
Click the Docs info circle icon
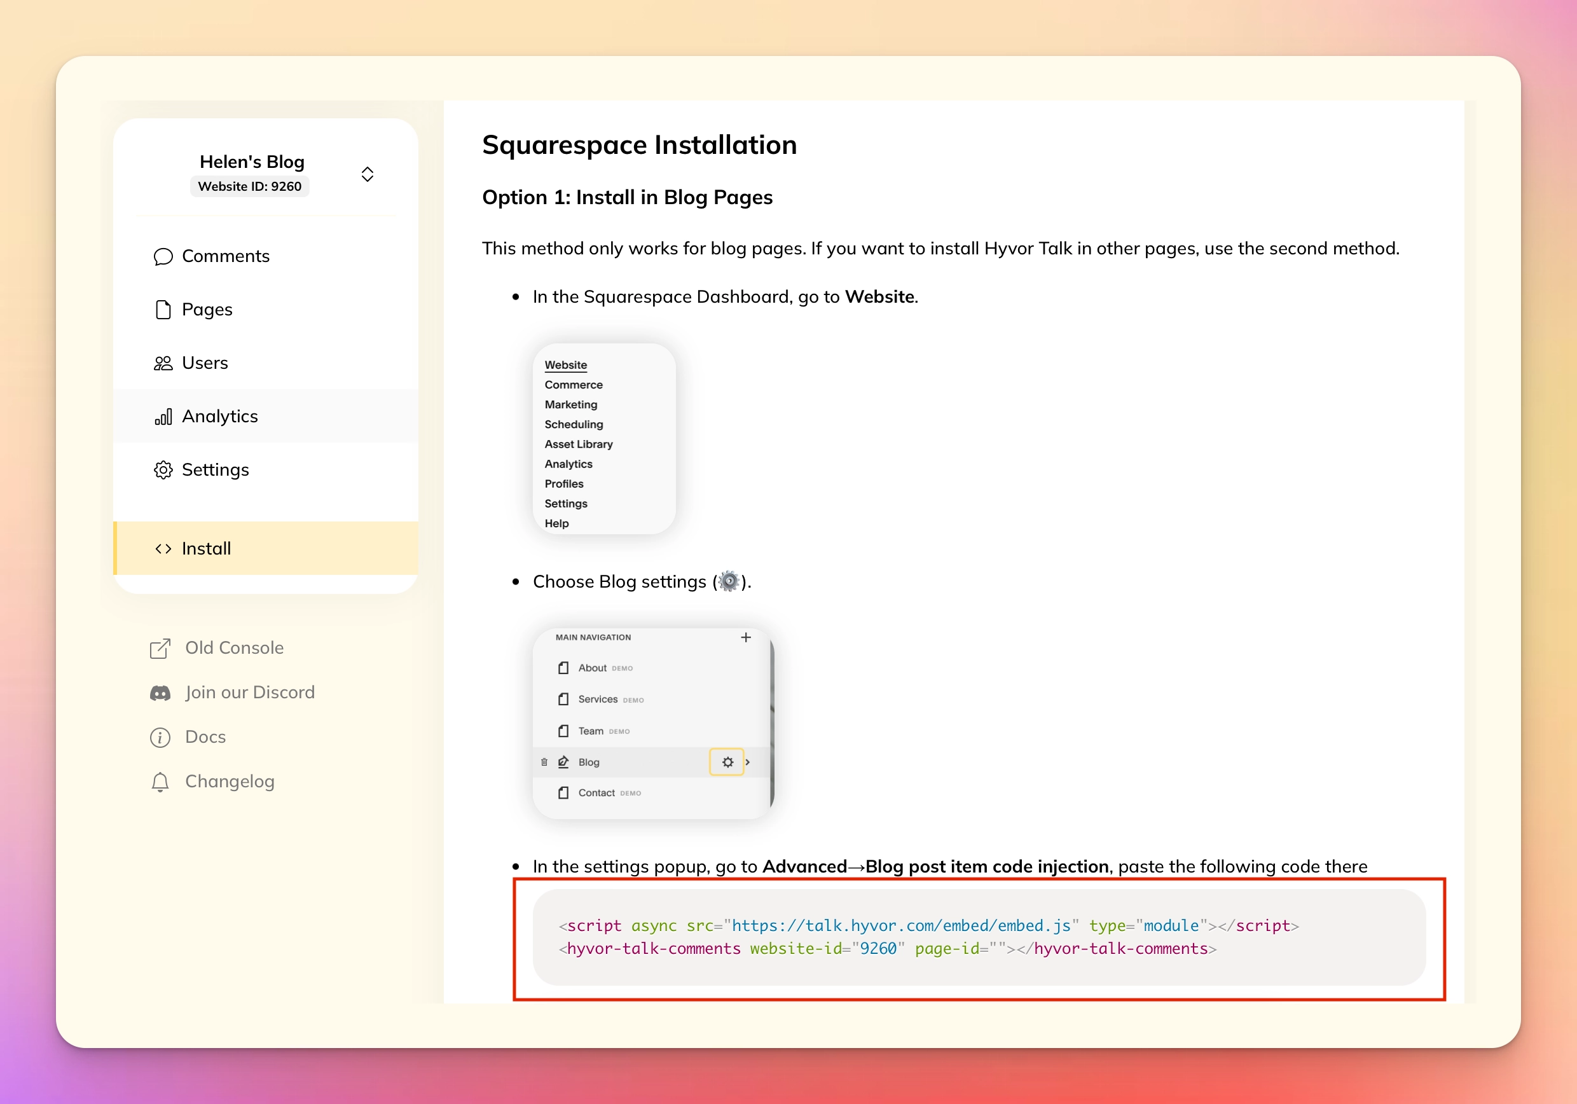tap(160, 737)
